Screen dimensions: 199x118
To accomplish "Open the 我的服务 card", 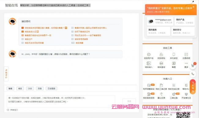I will tap(159, 31).
